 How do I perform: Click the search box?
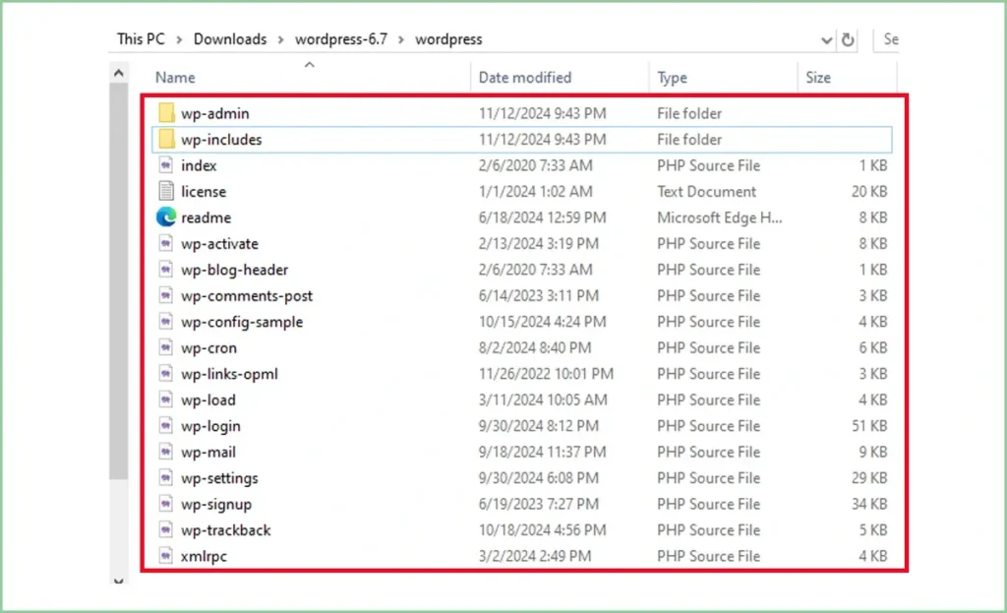[x=886, y=39]
